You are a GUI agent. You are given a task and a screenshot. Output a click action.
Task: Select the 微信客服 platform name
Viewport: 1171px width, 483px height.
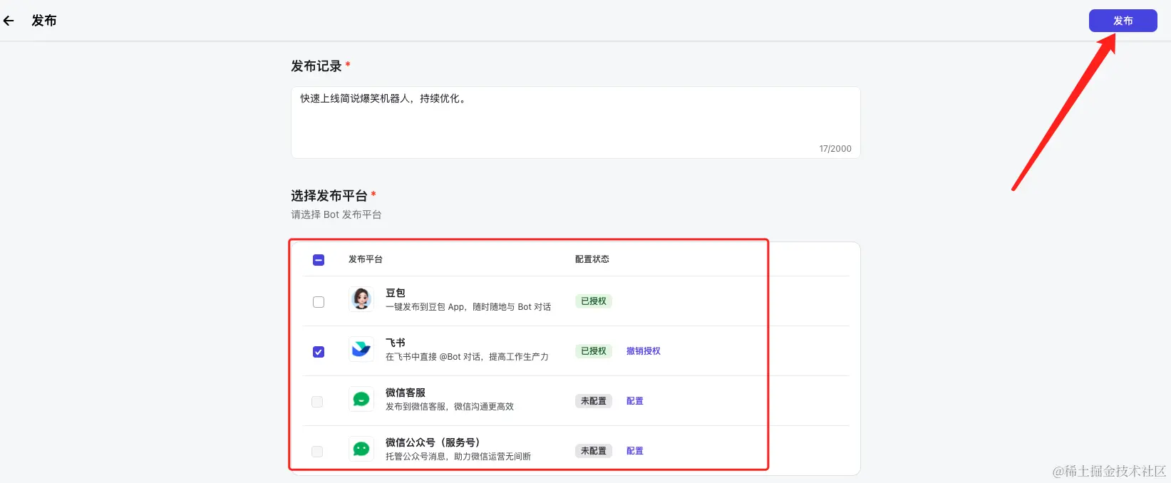406,393
